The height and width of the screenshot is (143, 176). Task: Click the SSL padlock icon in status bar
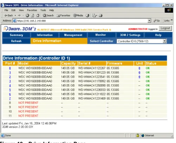click(138, 135)
